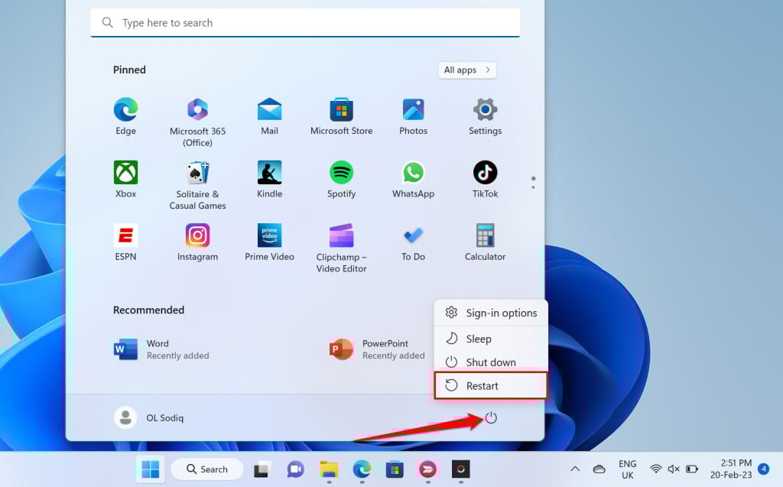This screenshot has width=783, height=487.
Task: Open recommended Word app
Action: point(162,349)
